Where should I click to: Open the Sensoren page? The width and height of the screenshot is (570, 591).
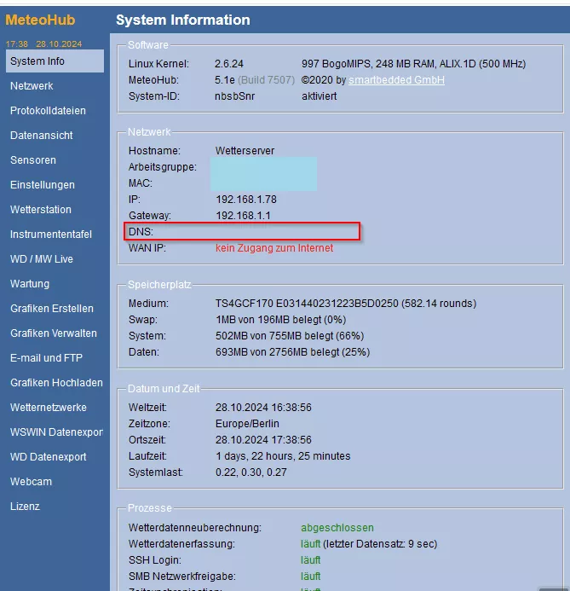(33, 160)
